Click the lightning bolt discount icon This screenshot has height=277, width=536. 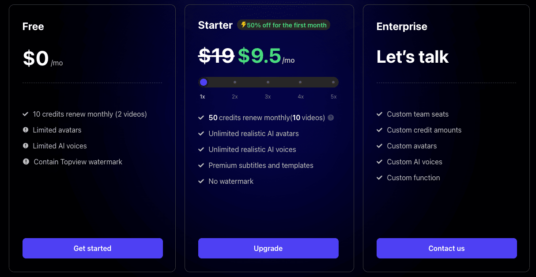[243, 25]
